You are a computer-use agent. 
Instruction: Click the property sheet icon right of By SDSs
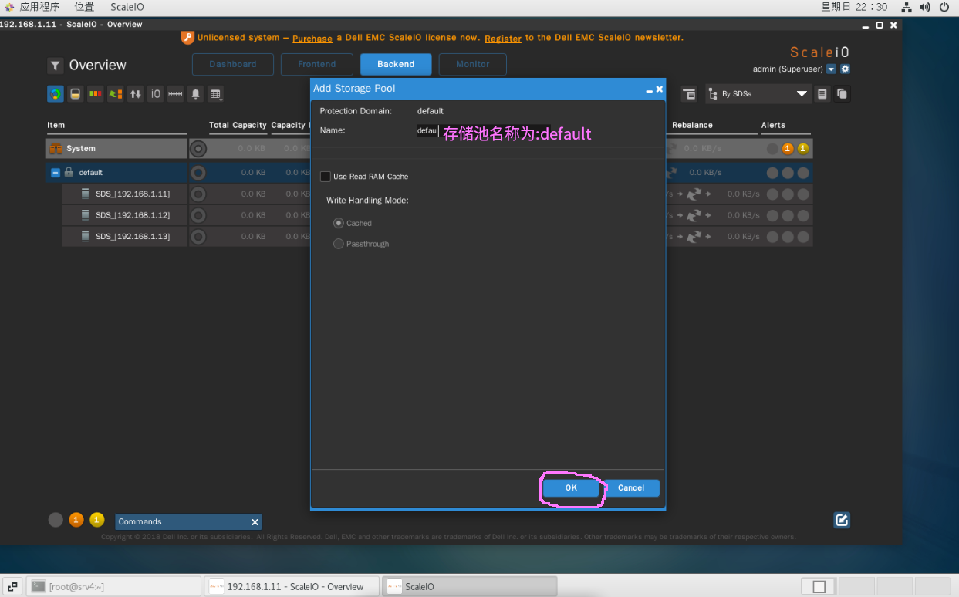click(x=822, y=93)
